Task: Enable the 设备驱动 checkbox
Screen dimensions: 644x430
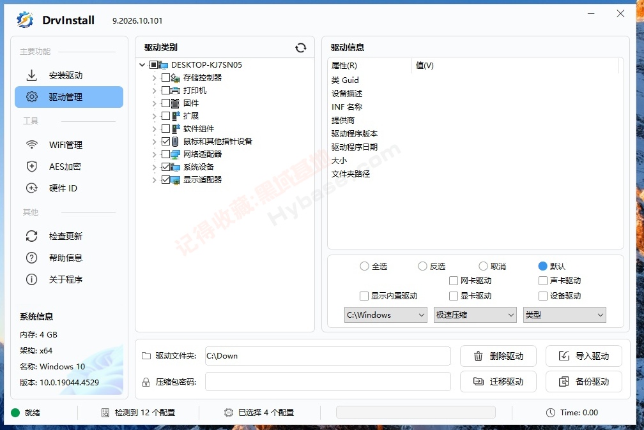Action: [543, 296]
